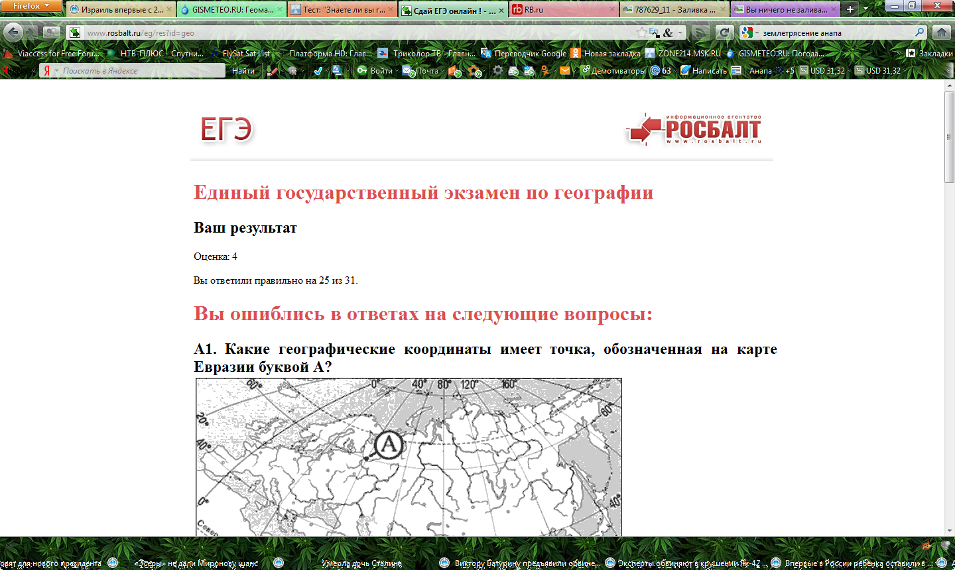Open the 'GISMETEO.RU: Погода' bookmark
Image resolution: width=955 pixels, height=570 pixels.
775,53
